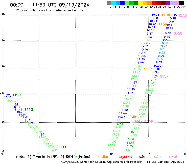Viewport: 187px width, 164px height.
Task: Click the wave height value 10.73
Action: point(152,24)
